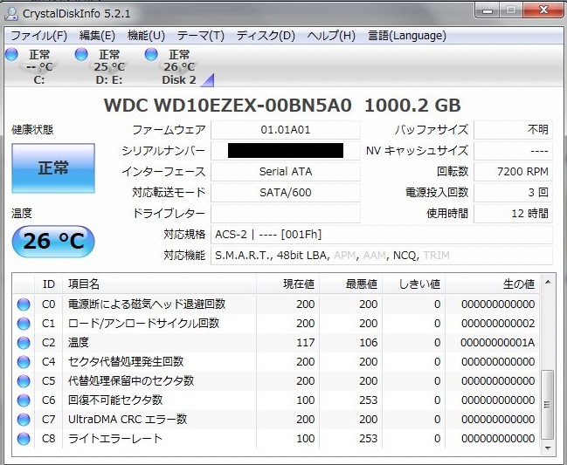The width and height of the screenshot is (567, 465).
Task: Click the status orb in row C5
Action: (24, 381)
